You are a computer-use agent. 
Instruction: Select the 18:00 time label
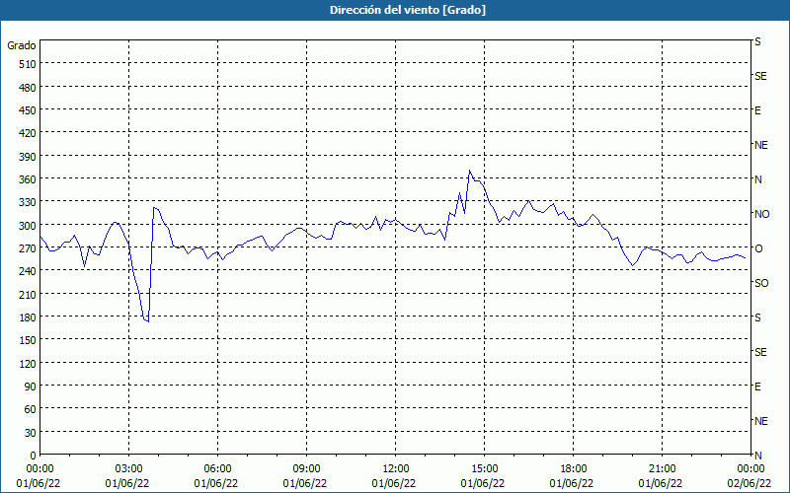pyautogui.click(x=574, y=469)
